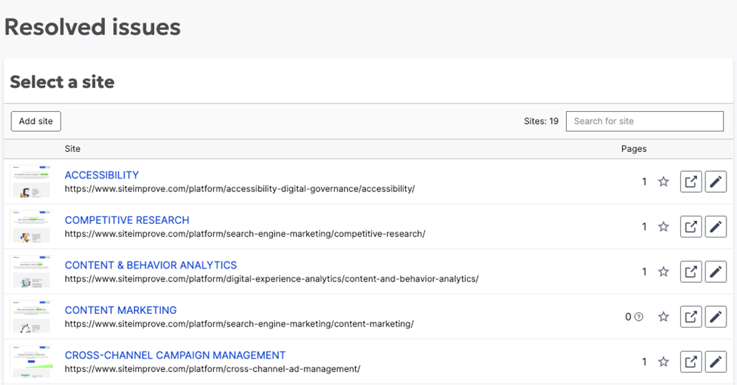
Task: Click the Add site button
Action: pyautogui.click(x=36, y=121)
